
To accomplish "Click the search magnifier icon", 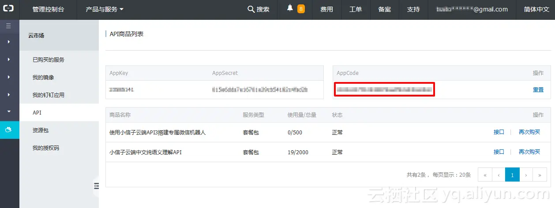I will (251, 9).
